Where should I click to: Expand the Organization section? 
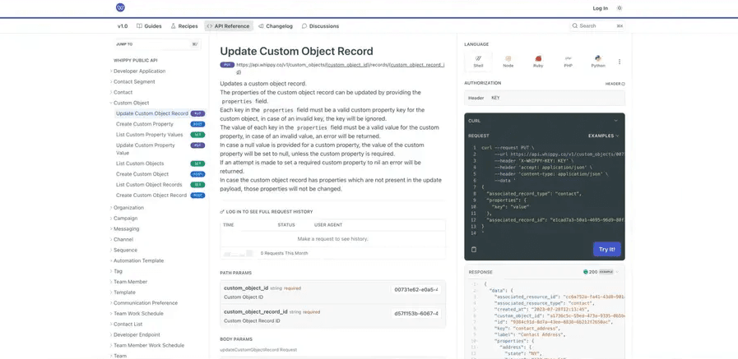(128, 208)
